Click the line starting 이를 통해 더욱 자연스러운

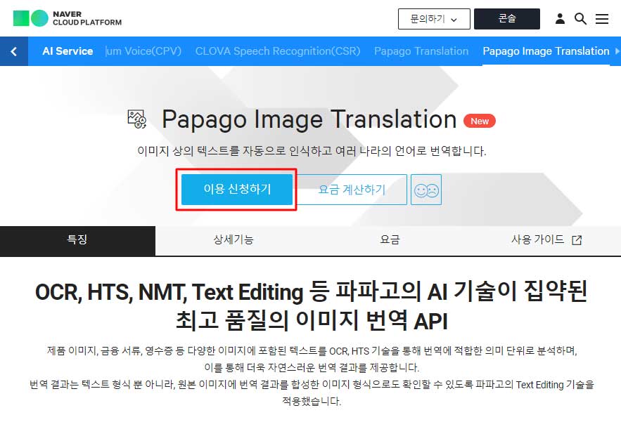click(x=312, y=368)
